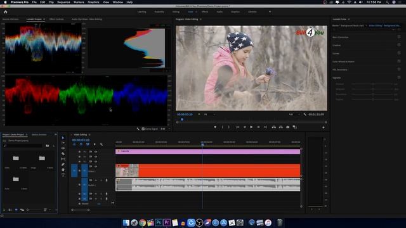Viewport: 406px width, 228px height.
Task: Adjust the Vignette Amount slider
Action: pyautogui.click(x=373, y=84)
